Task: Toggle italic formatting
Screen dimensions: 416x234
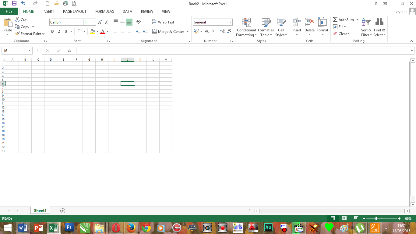Action: coord(59,31)
